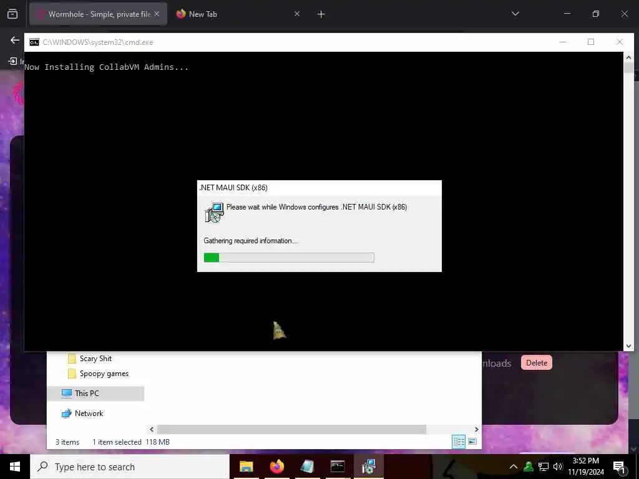
Task: Click 'Gathering required information...' text
Action: [x=251, y=241]
